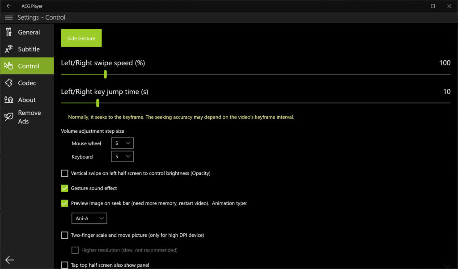Check Higher resolution option
This screenshot has height=269, width=458.
pos(75,250)
